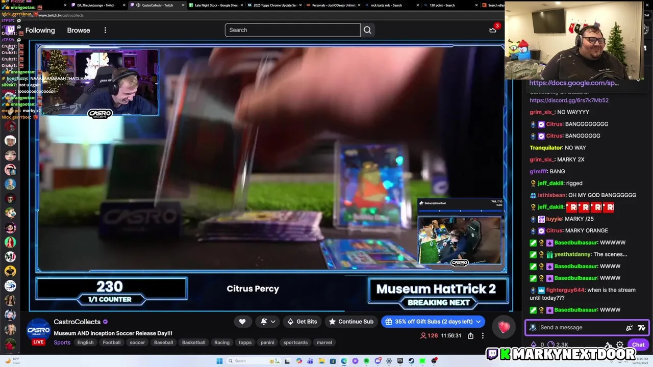Focus the Twitch search box

coord(292,30)
